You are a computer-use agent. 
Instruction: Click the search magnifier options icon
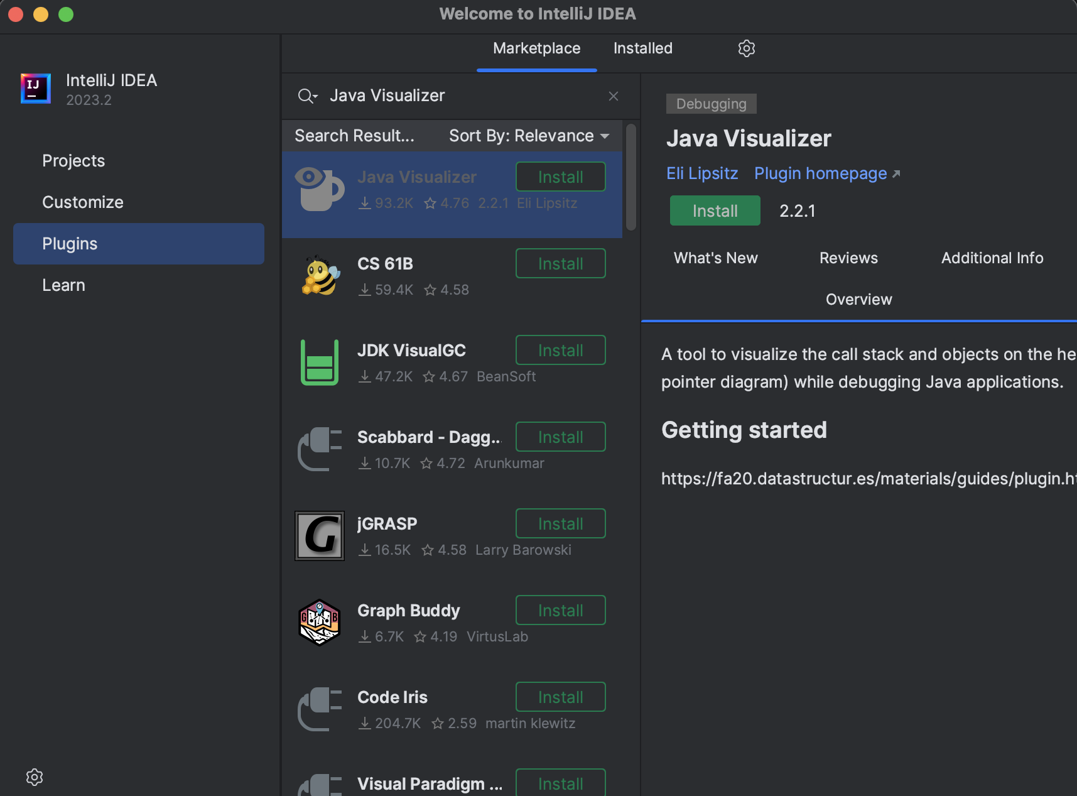pyautogui.click(x=307, y=96)
